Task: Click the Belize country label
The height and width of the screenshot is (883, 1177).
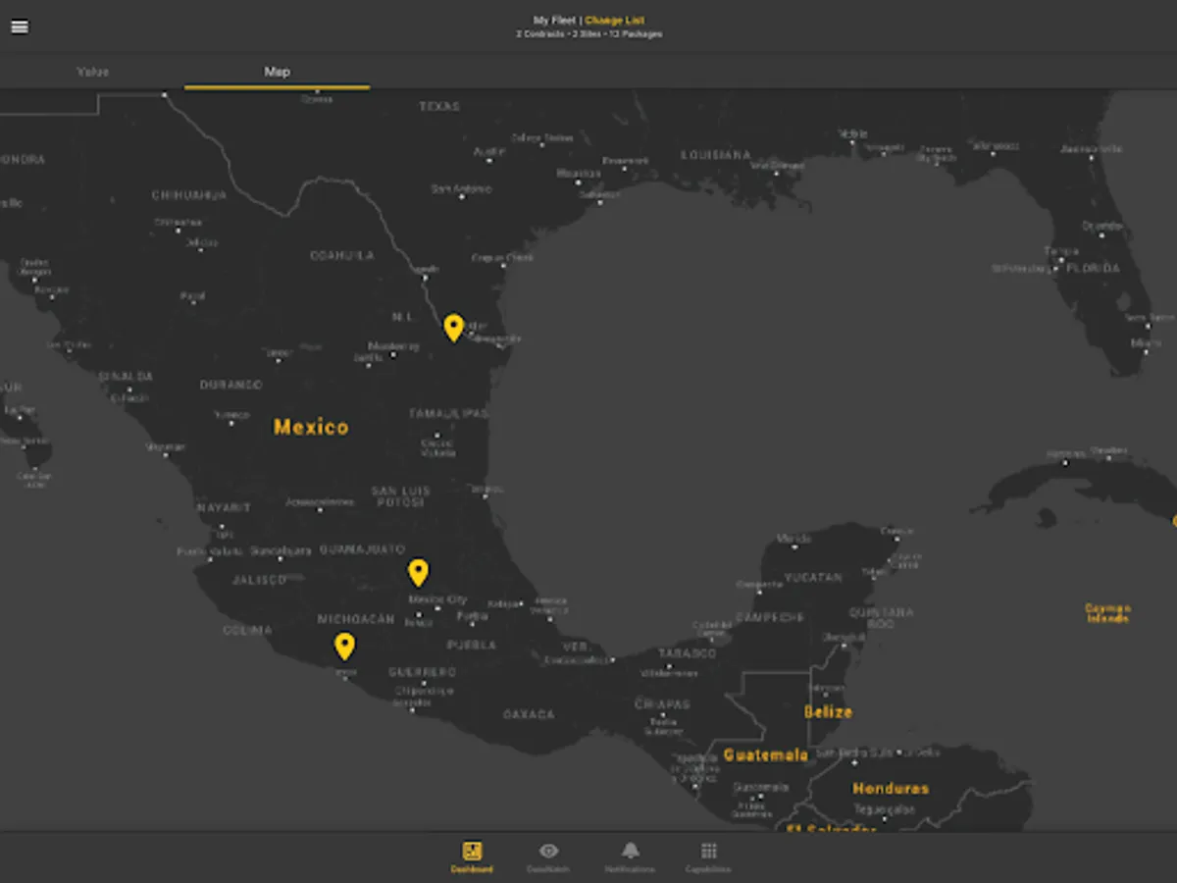Action: point(829,711)
